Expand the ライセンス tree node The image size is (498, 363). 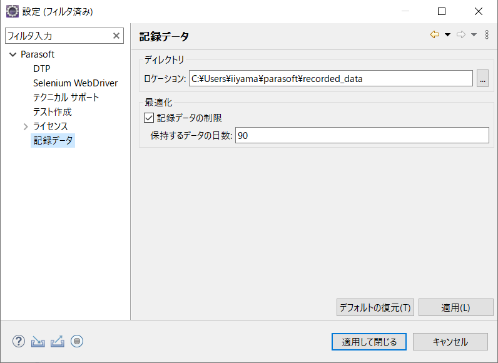(x=26, y=126)
